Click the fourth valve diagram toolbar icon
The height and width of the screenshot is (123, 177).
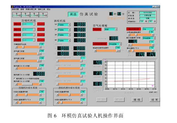click(43, 15)
